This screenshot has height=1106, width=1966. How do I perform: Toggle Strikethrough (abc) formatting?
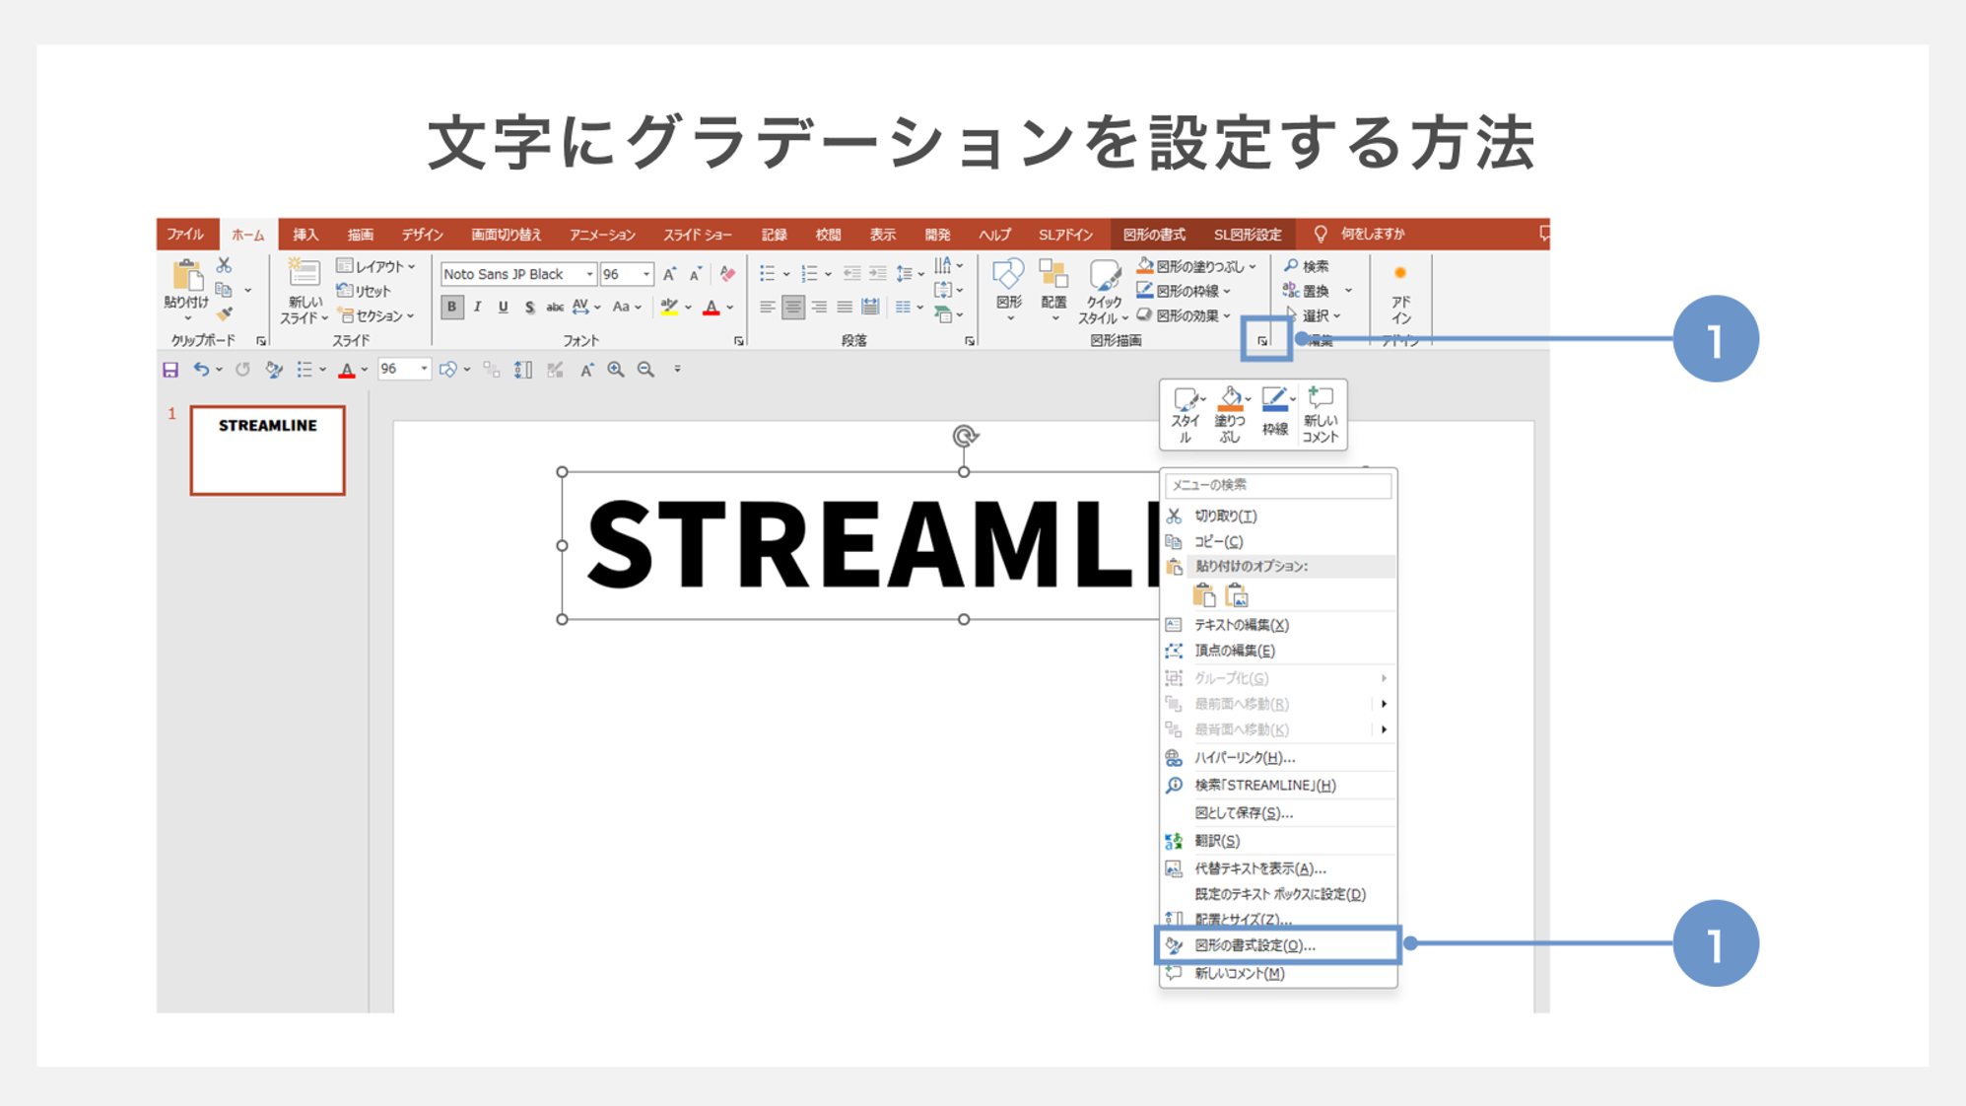555,308
